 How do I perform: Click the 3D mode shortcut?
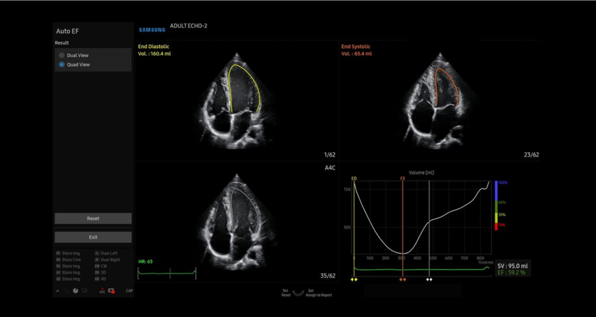point(100,273)
